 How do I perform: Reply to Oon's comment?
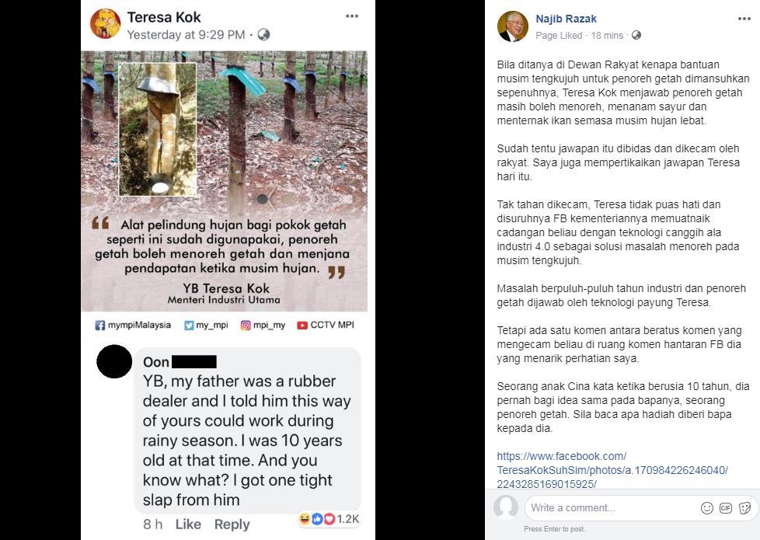tap(232, 524)
